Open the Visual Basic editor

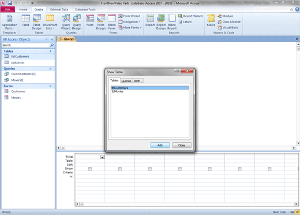(x=228, y=28)
